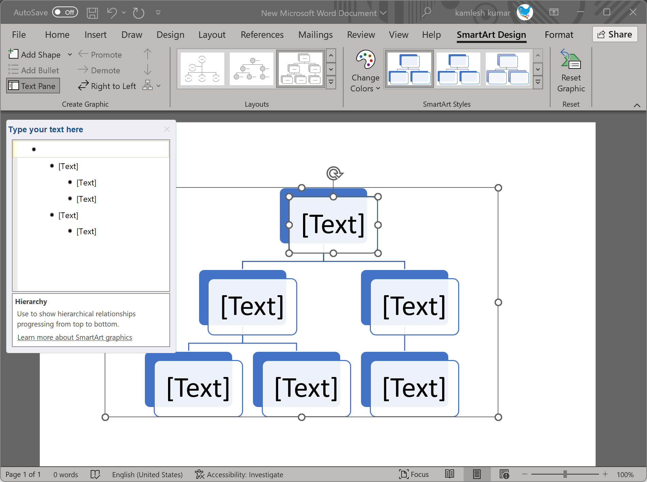Screen dimensions: 647x482
Task: Click the Promote button
Action: (100, 55)
